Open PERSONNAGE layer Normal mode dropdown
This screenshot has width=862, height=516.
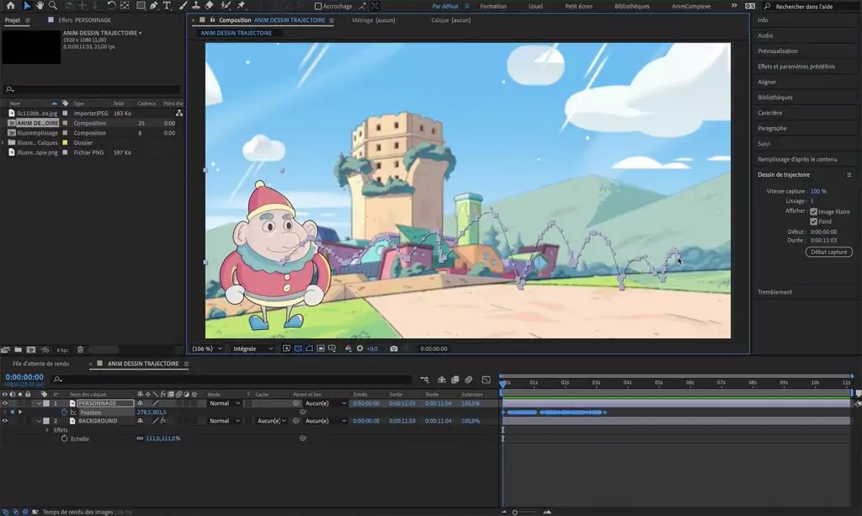[224, 403]
